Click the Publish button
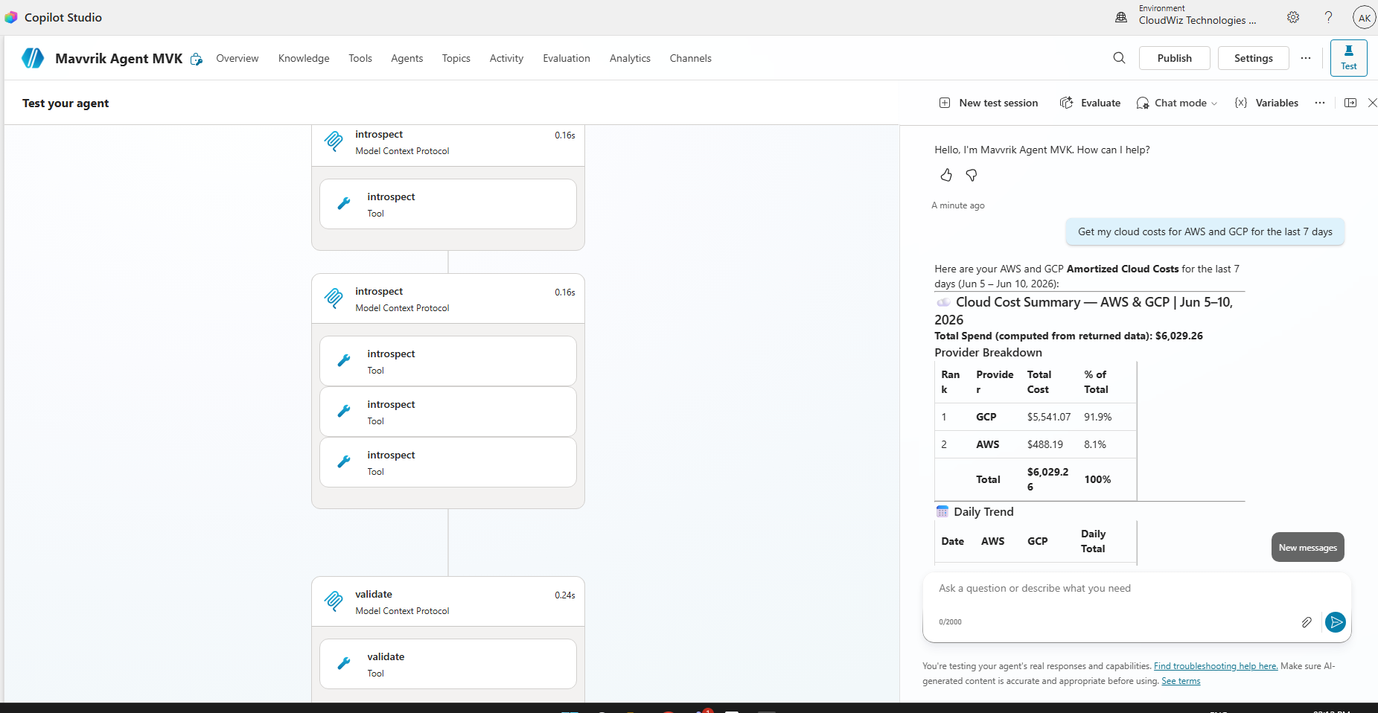The width and height of the screenshot is (1378, 713). 1174,58
